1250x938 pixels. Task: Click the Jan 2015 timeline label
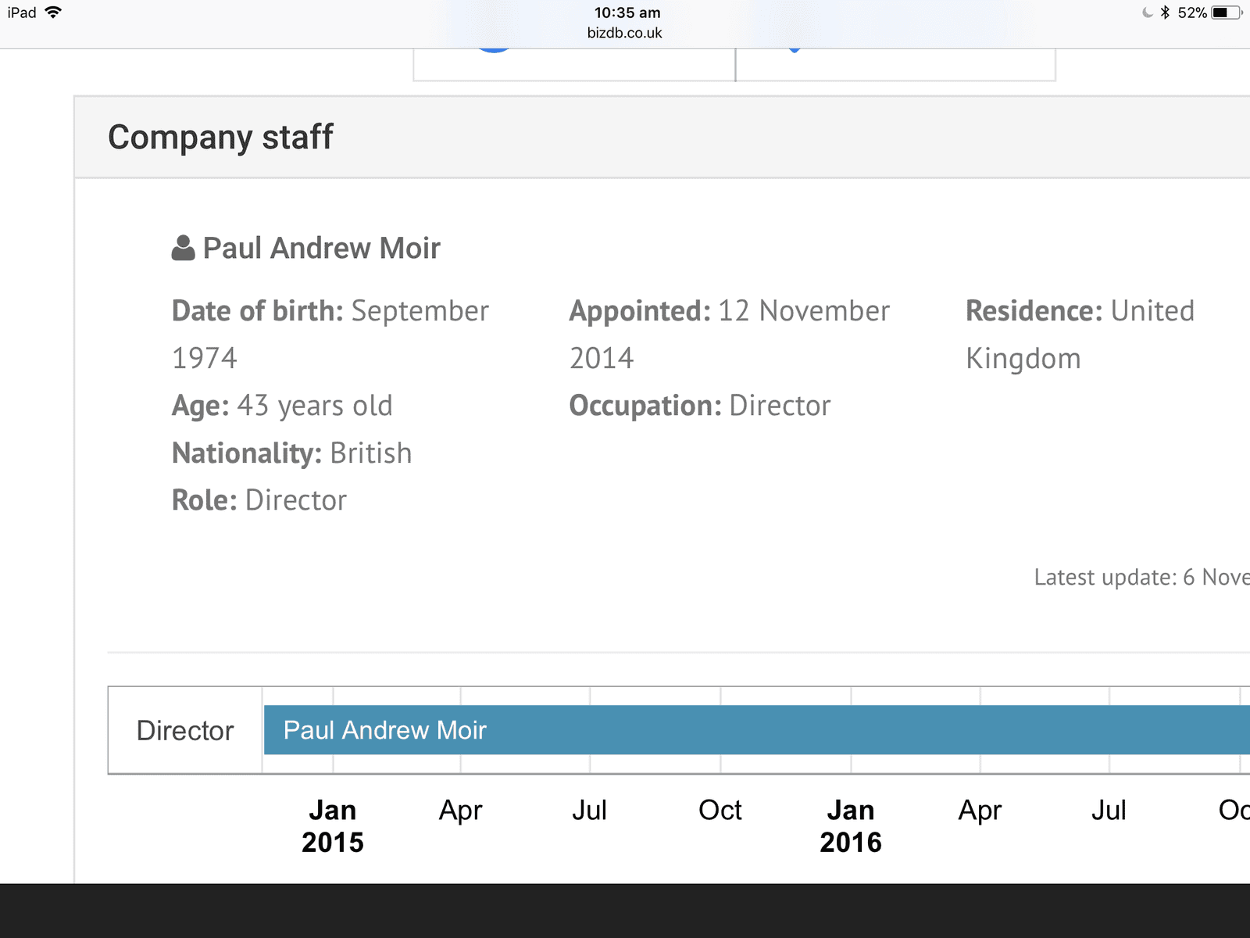(333, 826)
